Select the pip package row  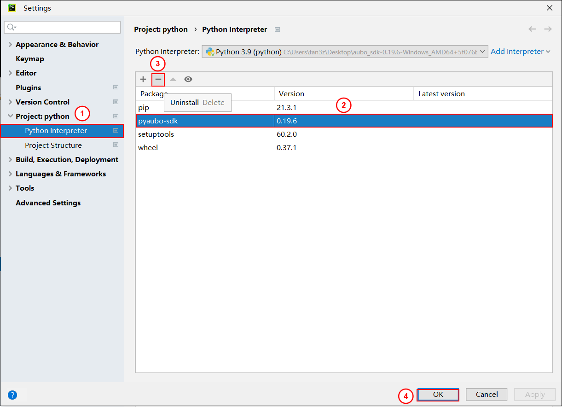point(344,107)
